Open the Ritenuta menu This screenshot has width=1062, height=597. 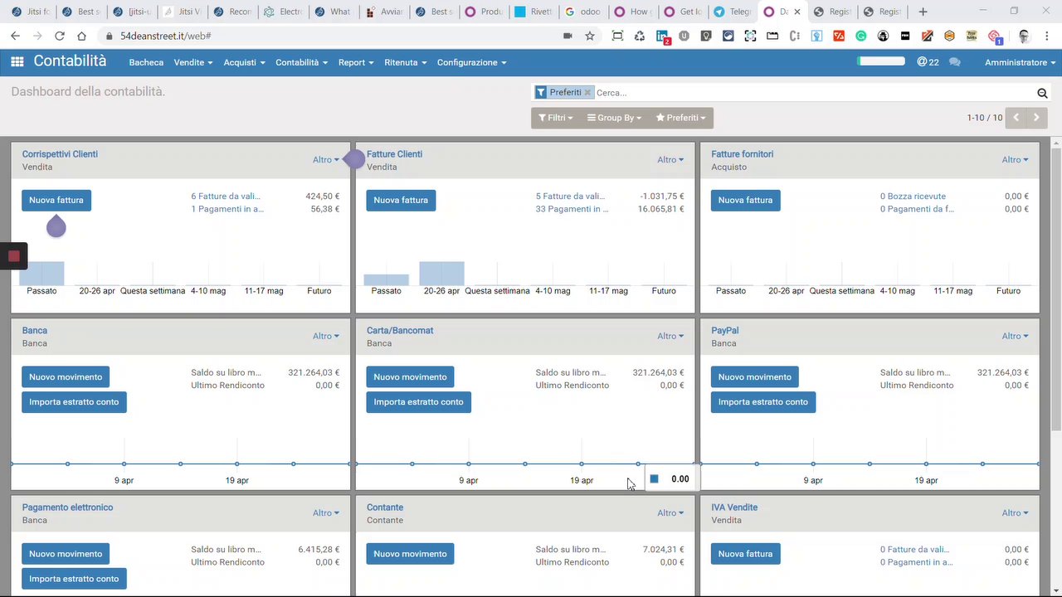(406, 62)
